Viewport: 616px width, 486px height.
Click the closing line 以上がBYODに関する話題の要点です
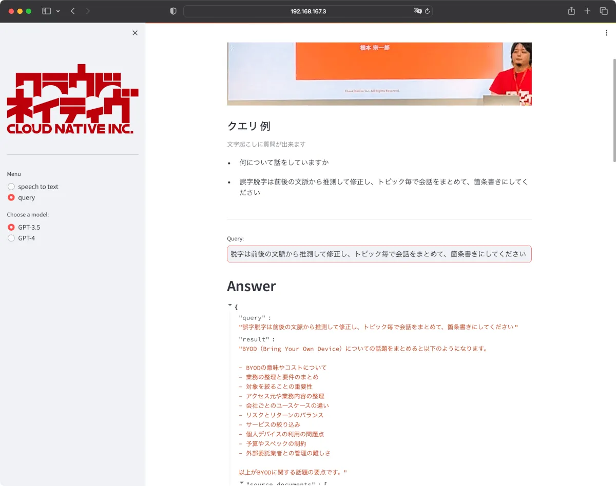(293, 472)
